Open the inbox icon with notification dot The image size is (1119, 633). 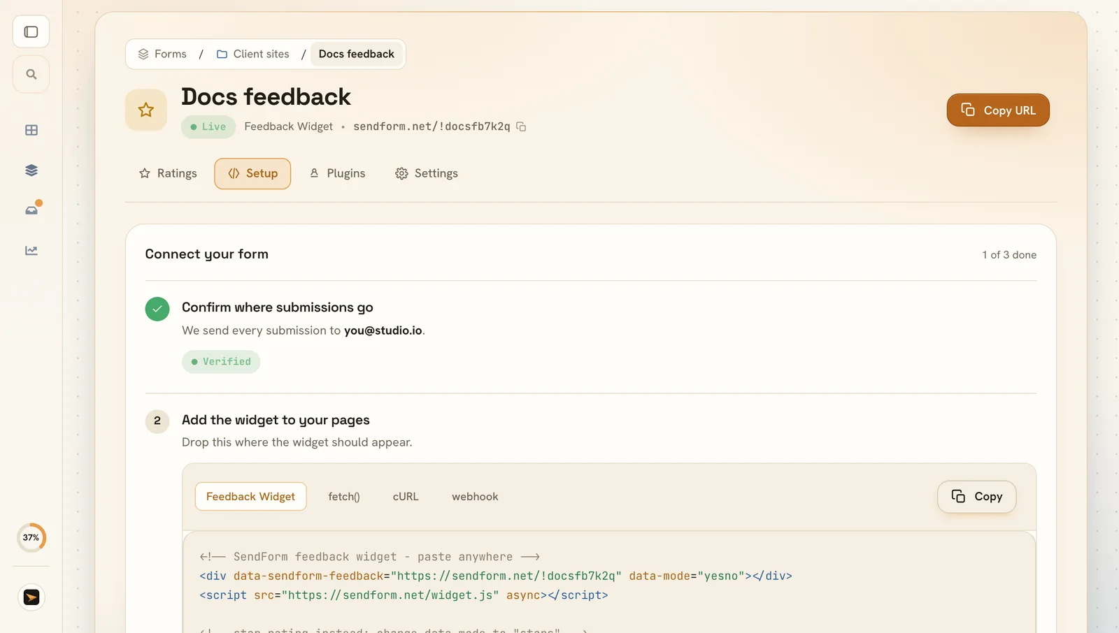click(x=31, y=210)
